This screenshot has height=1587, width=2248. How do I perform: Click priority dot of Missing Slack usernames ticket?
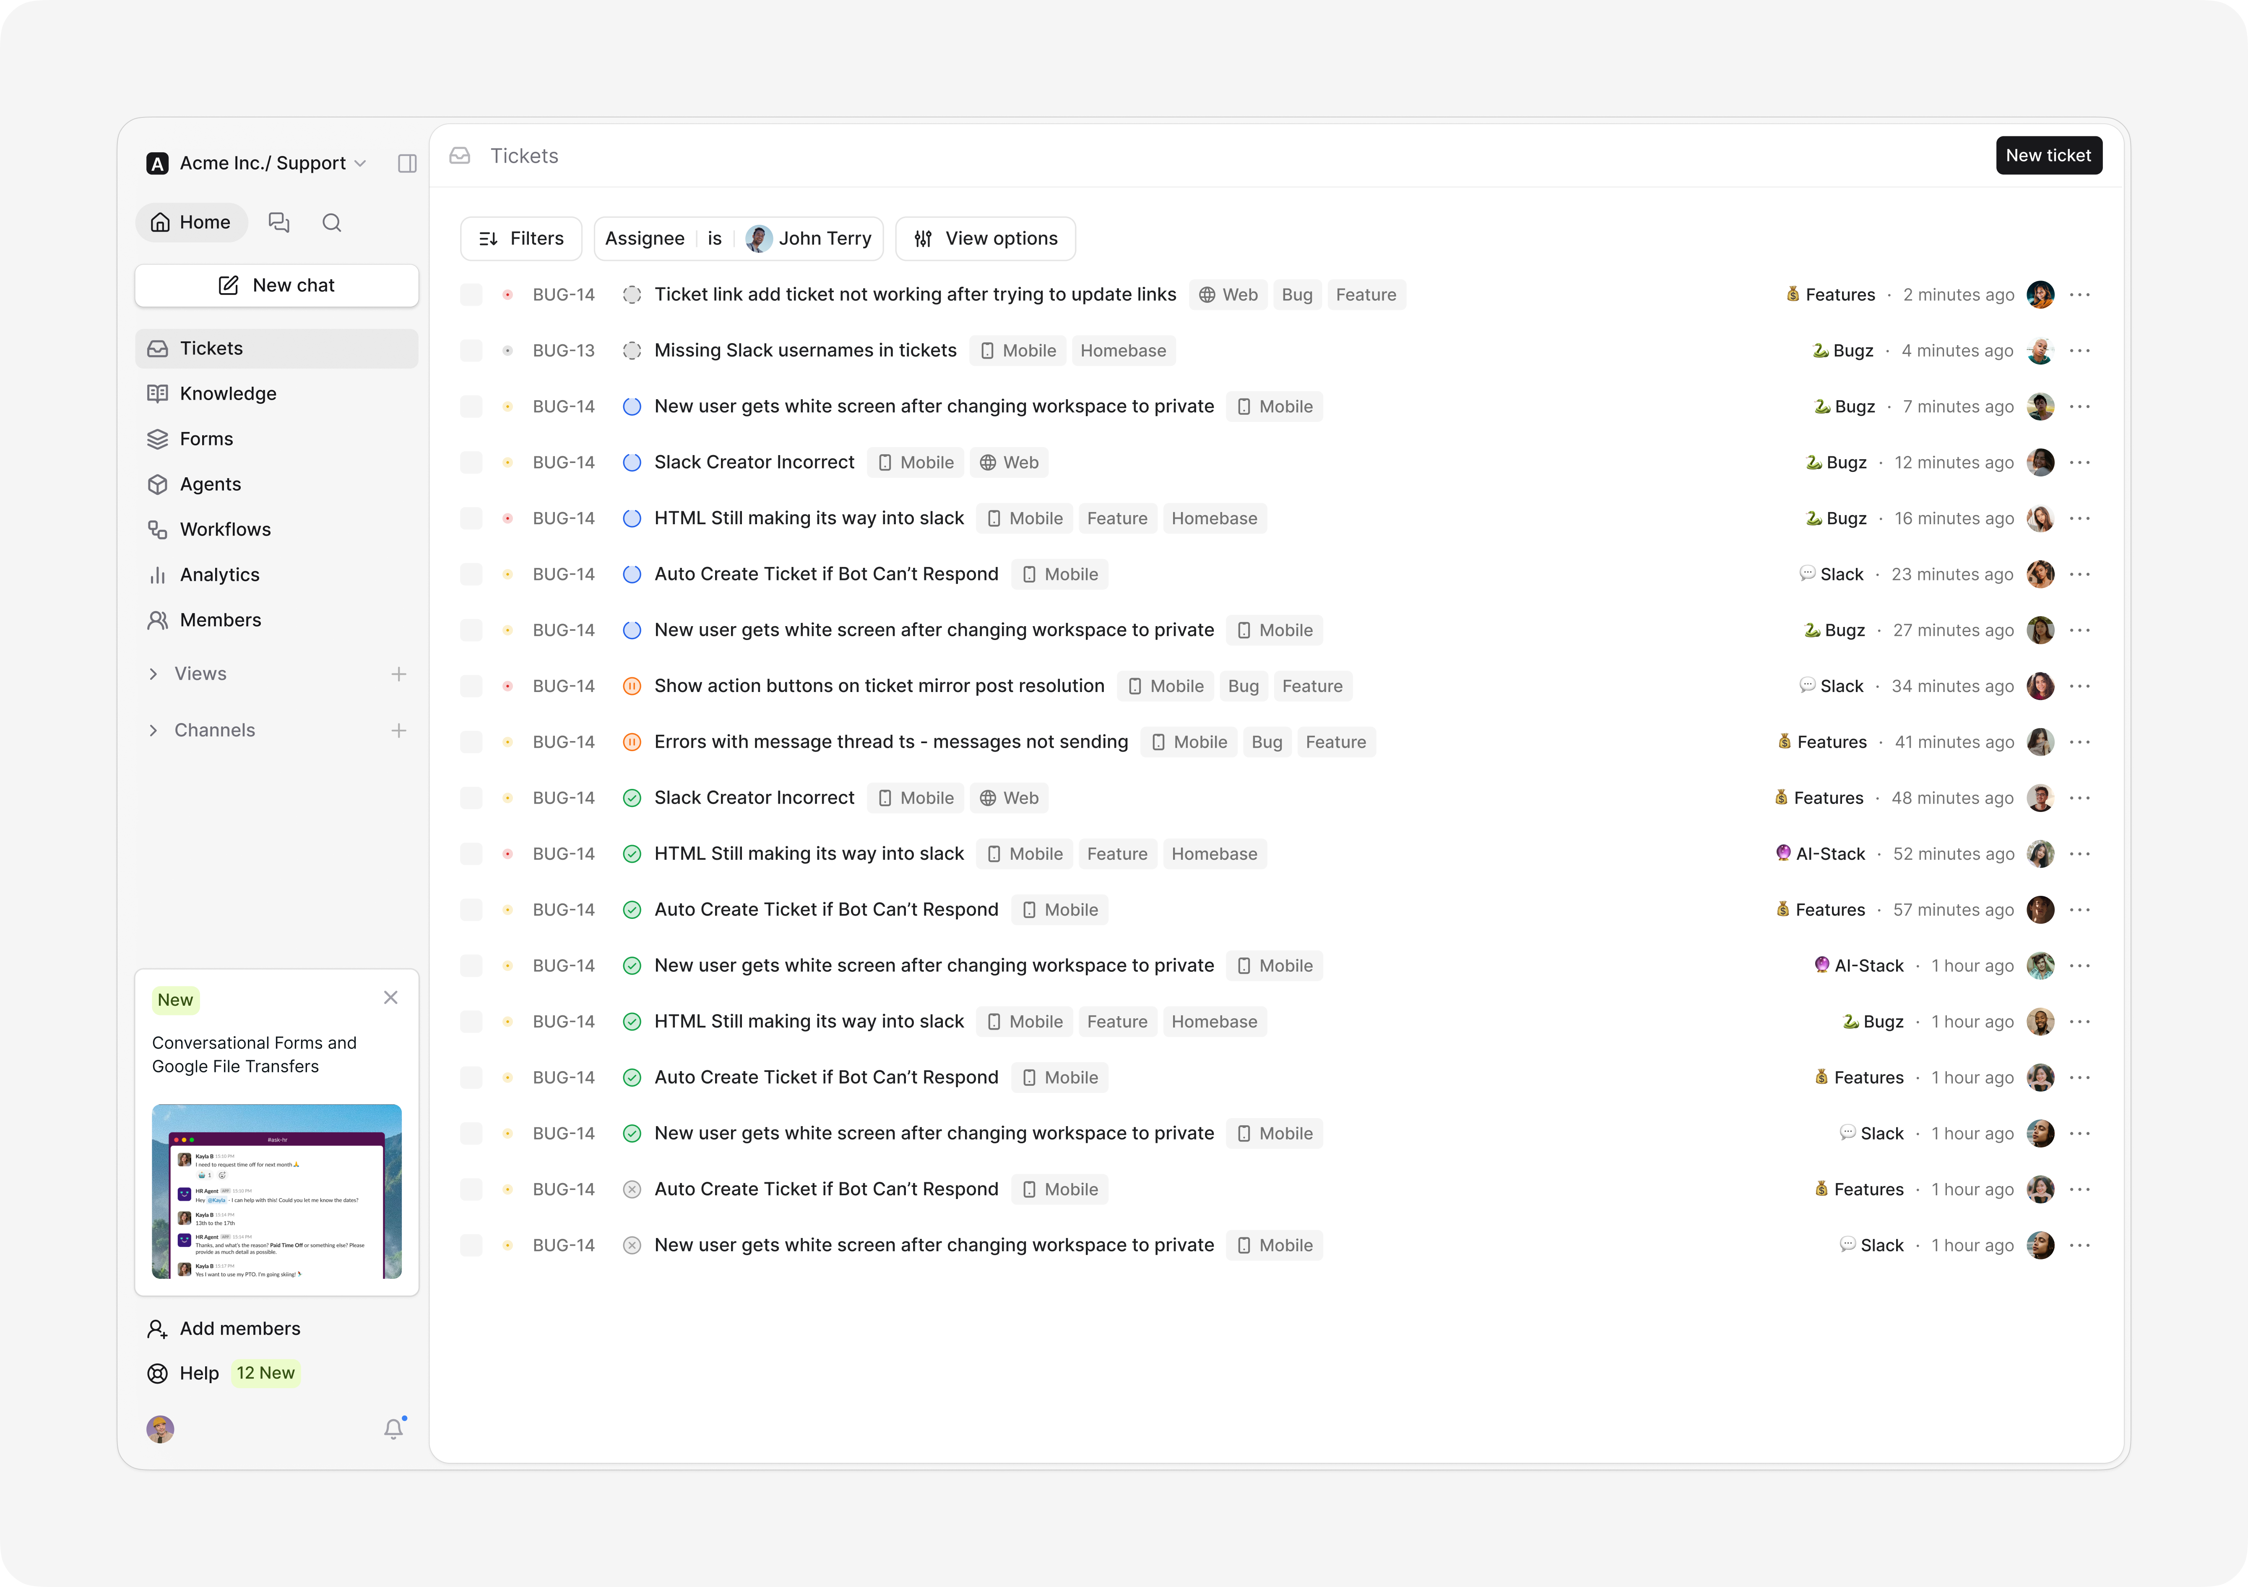click(x=507, y=351)
